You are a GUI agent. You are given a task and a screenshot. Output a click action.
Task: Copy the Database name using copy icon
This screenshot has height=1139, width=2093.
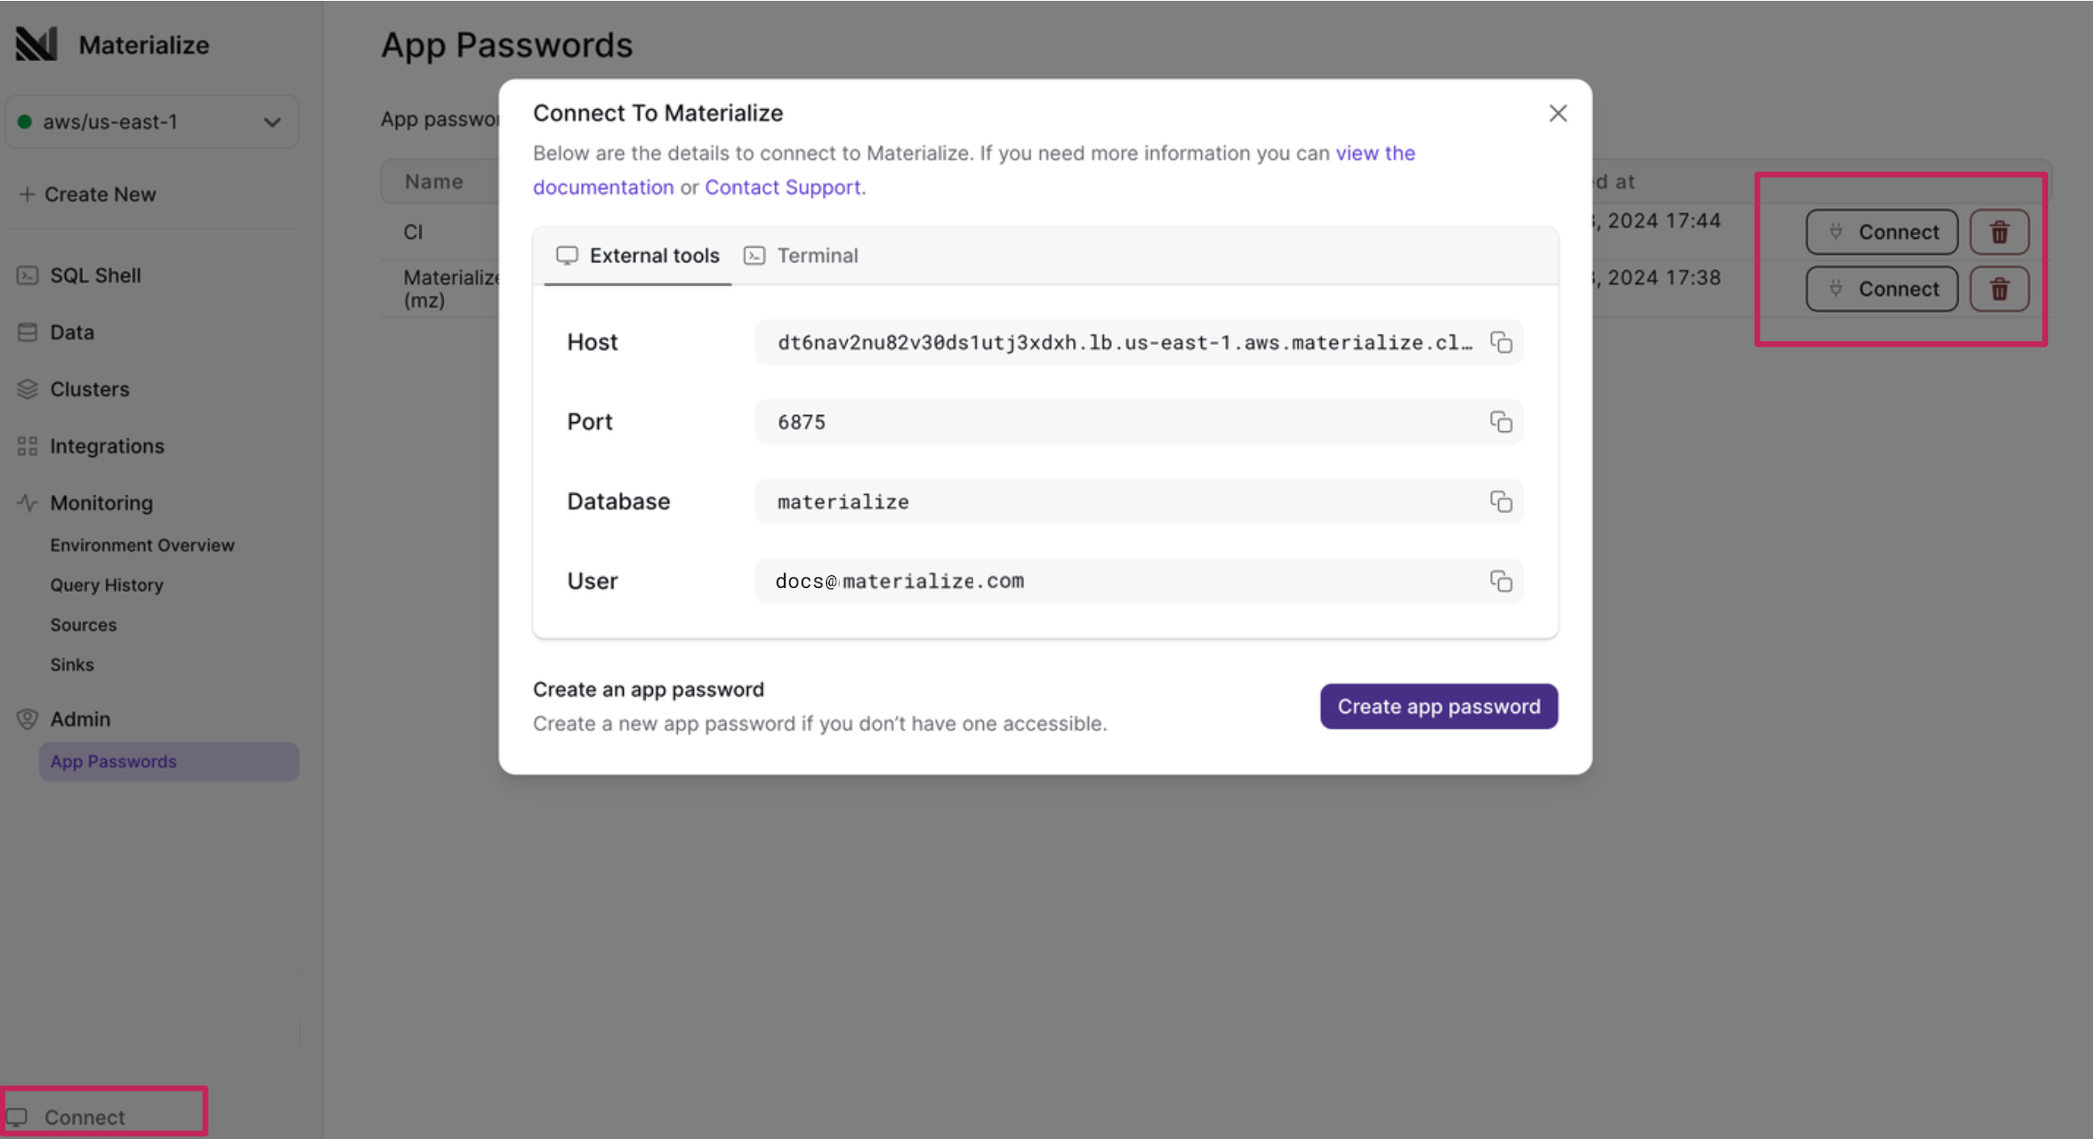(1500, 501)
